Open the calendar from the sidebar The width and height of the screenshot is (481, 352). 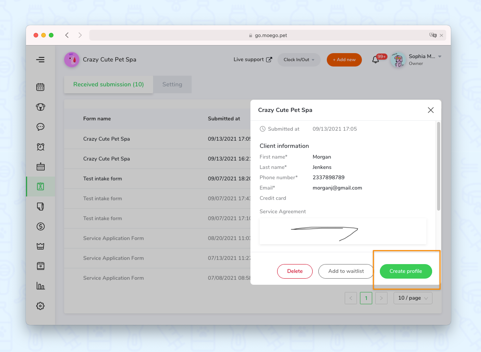(40, 87)
